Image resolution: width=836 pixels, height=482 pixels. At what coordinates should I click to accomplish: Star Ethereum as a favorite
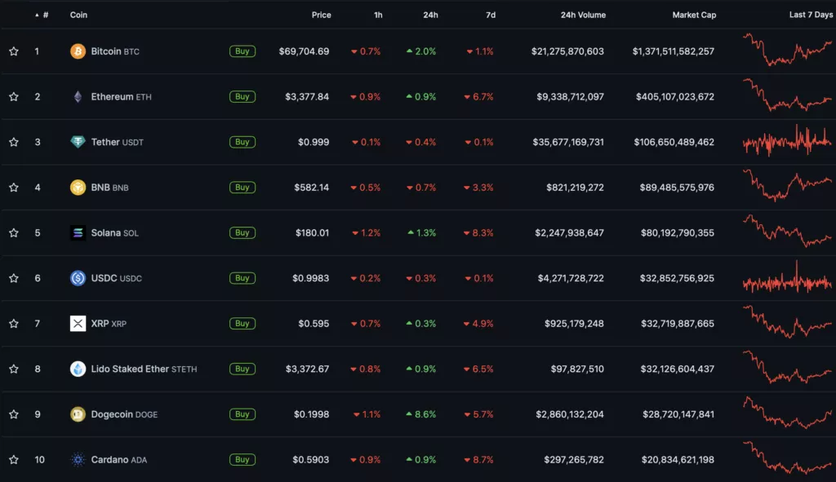(14, 96)
